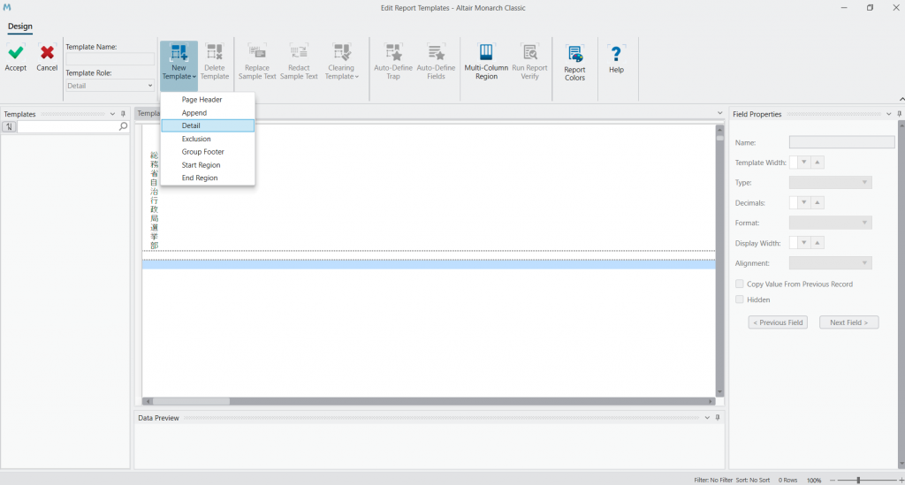Viewport: 905px width, 485px height.
Task: Click the 0 Rows status text
Action: pyautogui.click(x=787, y=480)
